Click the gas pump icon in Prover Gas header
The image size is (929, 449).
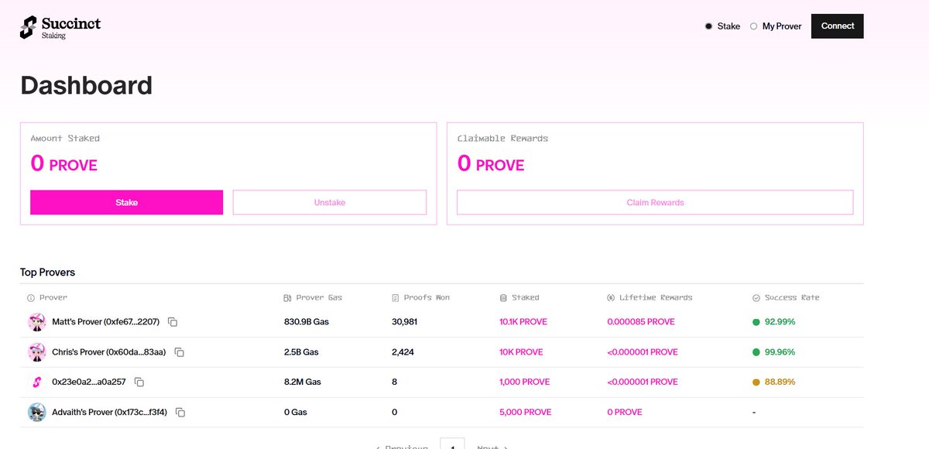288,298
